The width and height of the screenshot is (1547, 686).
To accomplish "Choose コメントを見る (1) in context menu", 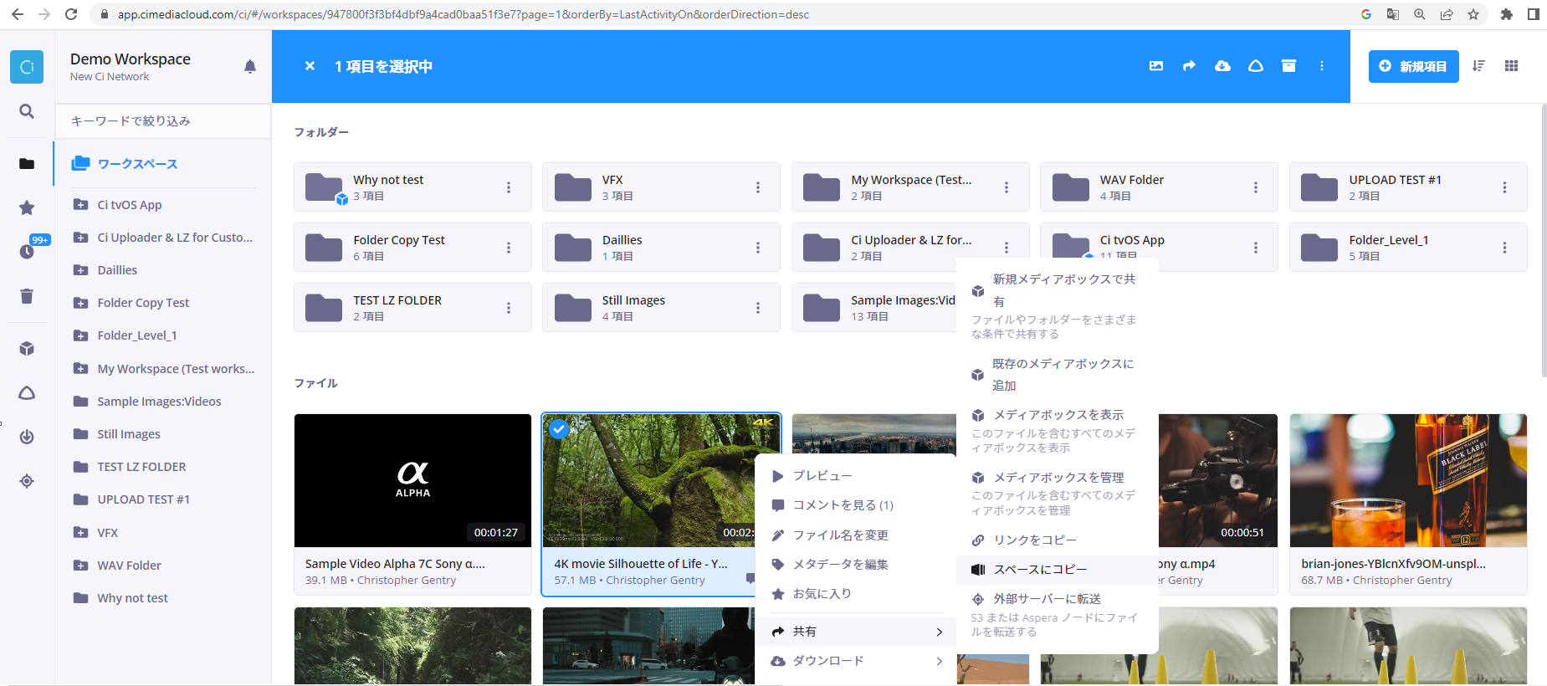I will 855,505.
